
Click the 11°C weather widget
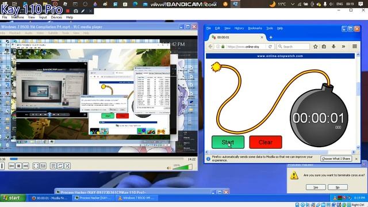(x=278, y=4)
